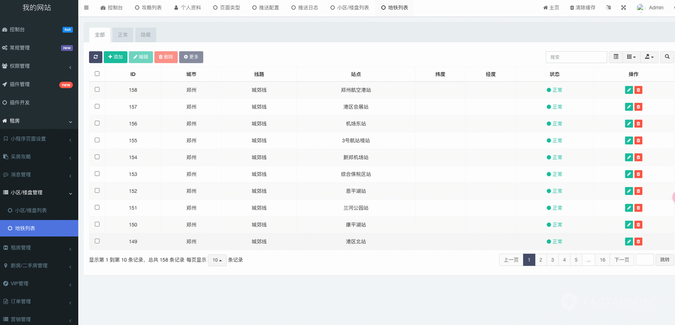The width and height of the screenshot is (675, 325).
Task: Open page size dropdown showing 10
Action: [217, 260]
